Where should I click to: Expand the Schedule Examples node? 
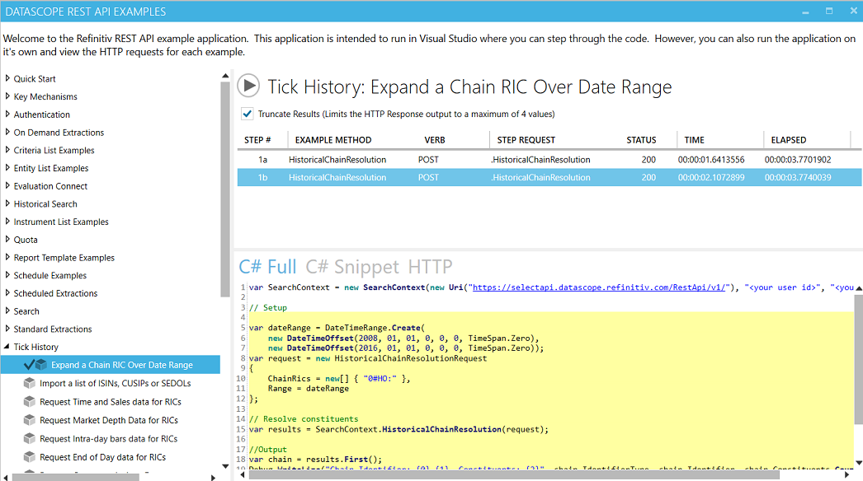click(x=7, y=275)
